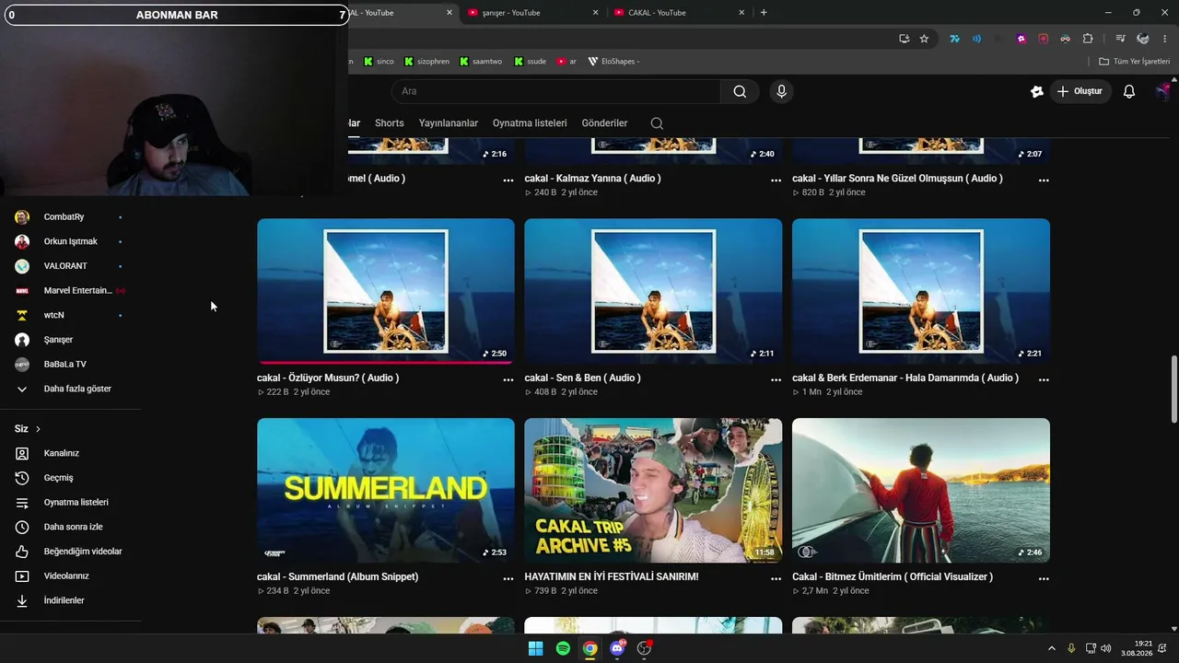Image resolution: width=1179 pixels, height=663 pixels.
Task: Switch to the third CAKAL - YouTube browser tab
Action: coord(678,13)
